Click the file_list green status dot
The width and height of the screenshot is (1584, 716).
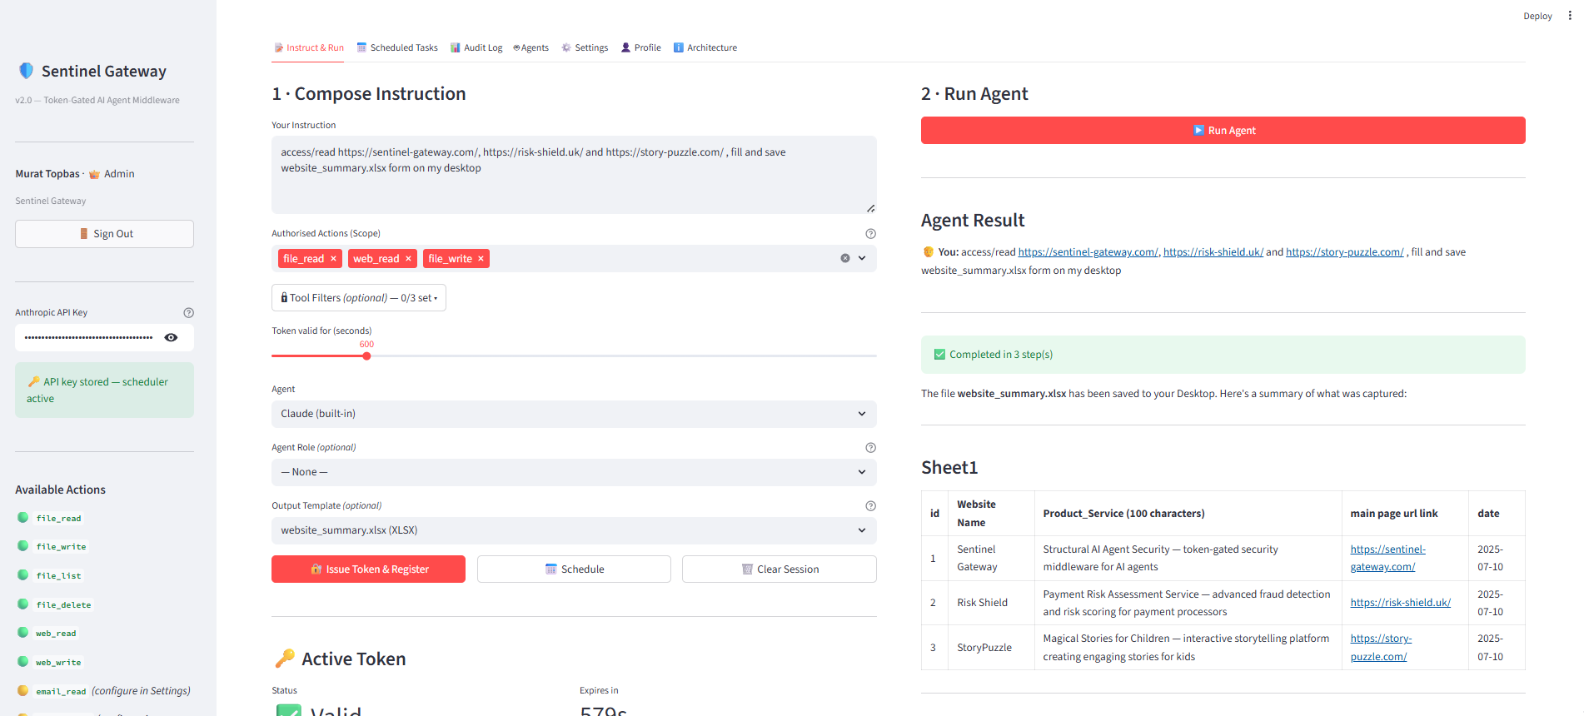[23, 575]
